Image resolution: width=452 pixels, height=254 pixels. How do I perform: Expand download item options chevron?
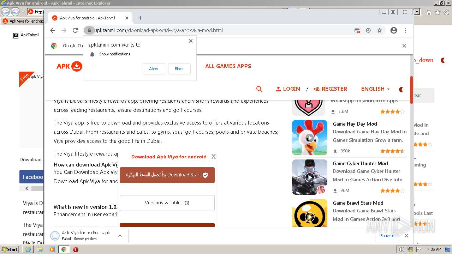[x=120, y=236]
